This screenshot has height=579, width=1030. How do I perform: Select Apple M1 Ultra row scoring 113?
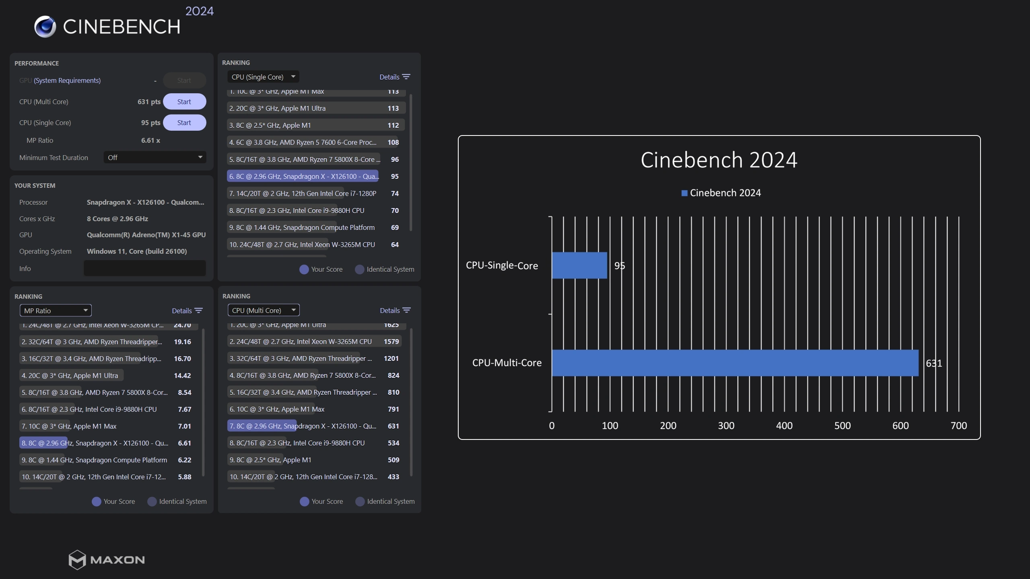coord(316,108)
